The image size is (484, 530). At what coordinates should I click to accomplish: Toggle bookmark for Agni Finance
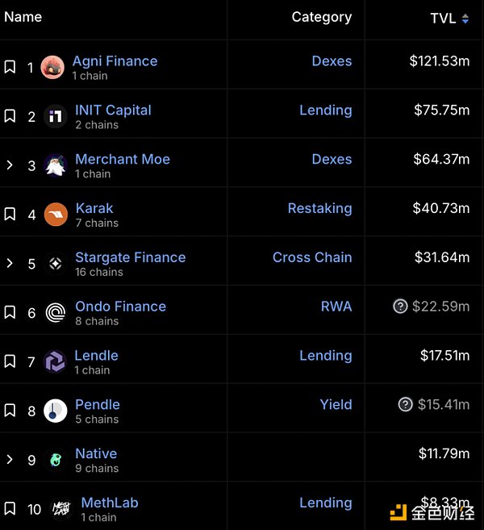(x=10, y=67)
